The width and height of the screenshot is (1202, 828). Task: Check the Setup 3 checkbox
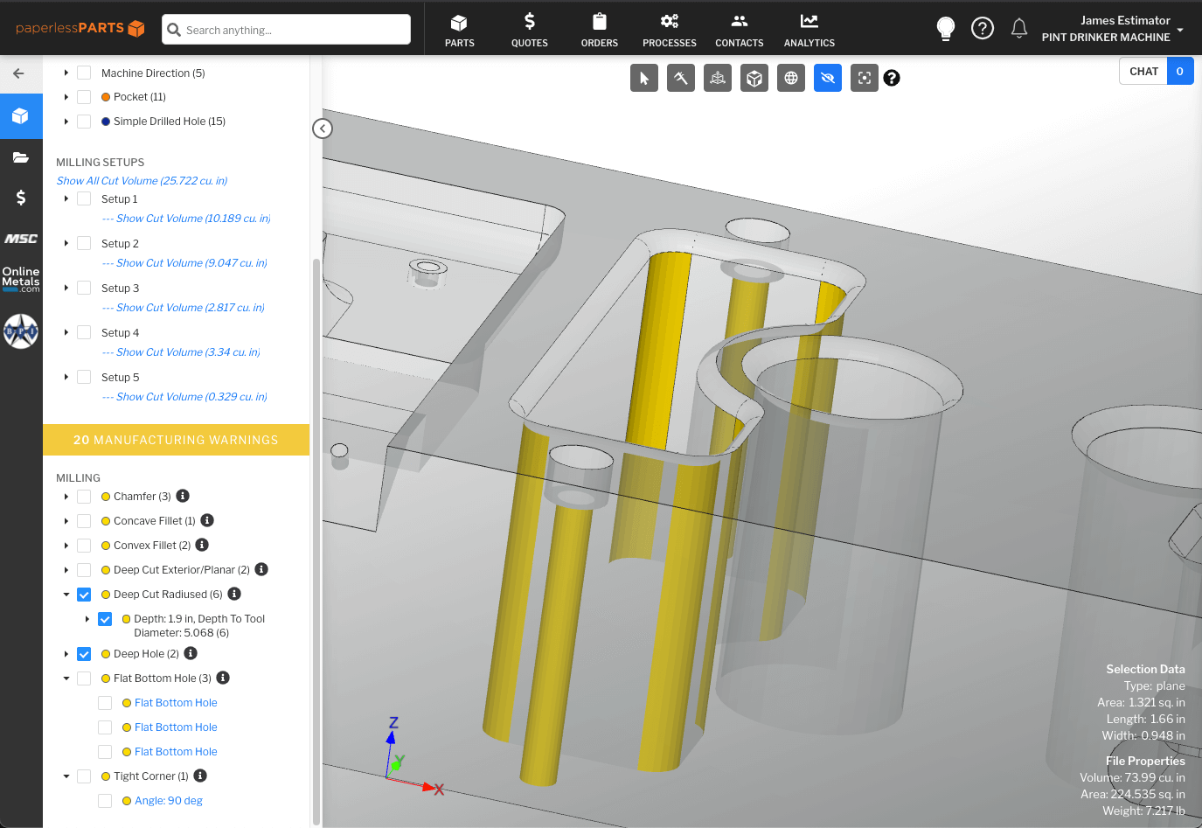click(x=84, y=288)
